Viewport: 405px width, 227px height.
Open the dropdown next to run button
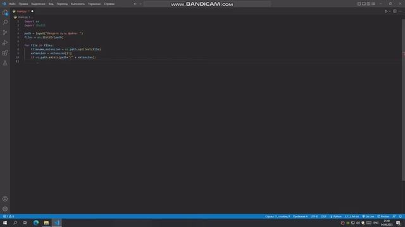tap(390, 11)
